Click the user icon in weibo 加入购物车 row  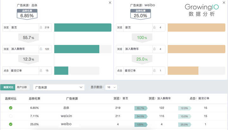154,49
